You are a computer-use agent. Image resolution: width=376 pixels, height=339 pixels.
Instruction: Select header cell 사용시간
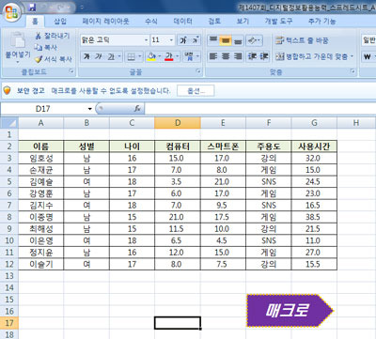[314, 146]
